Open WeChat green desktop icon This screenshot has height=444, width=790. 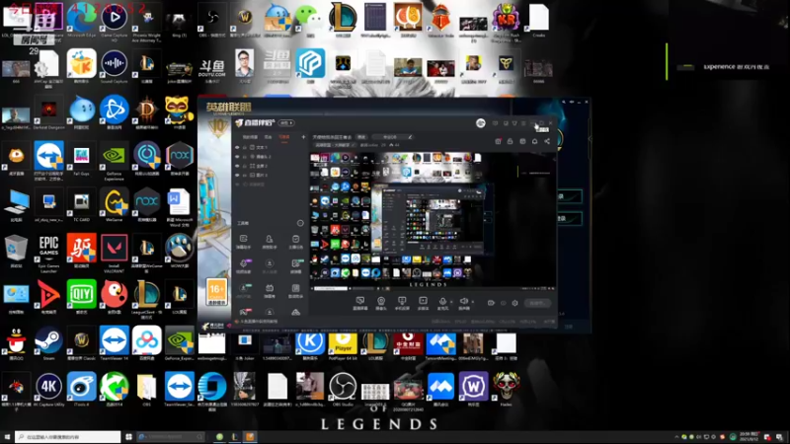310,18
